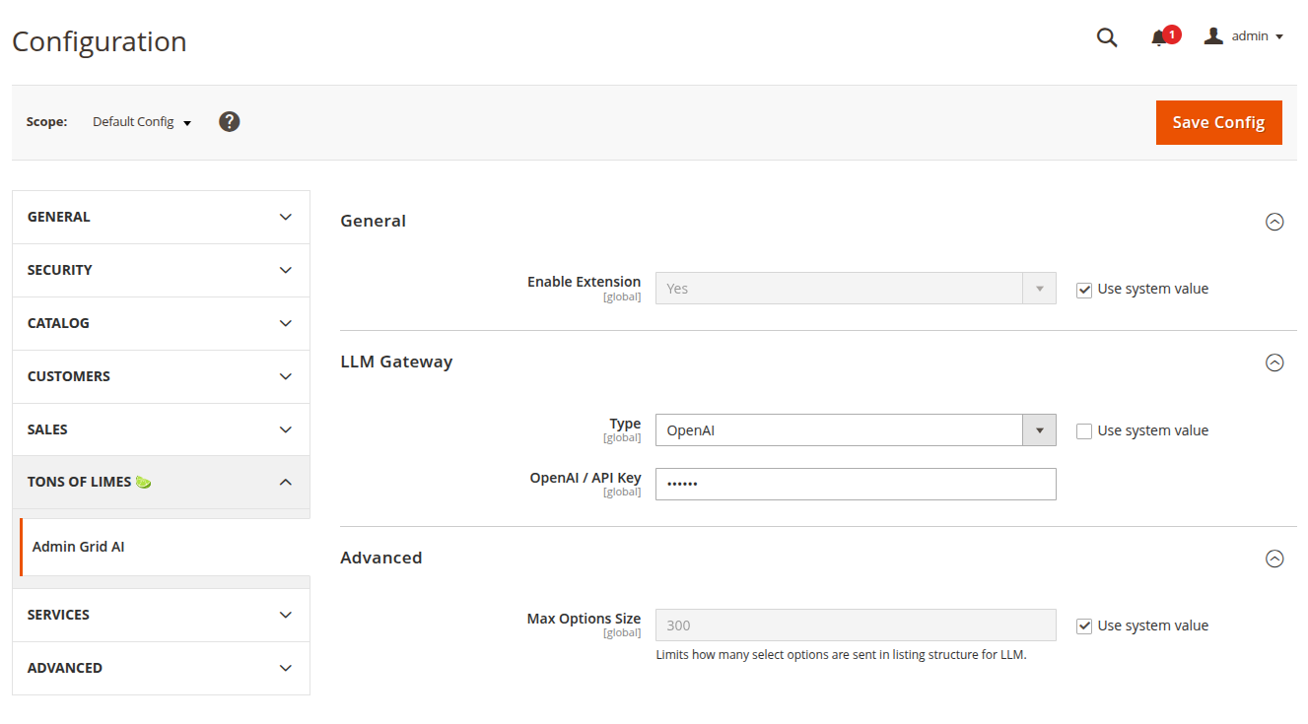
Task: Collapse the LLM Gateway group icon
Action: 1274,362
